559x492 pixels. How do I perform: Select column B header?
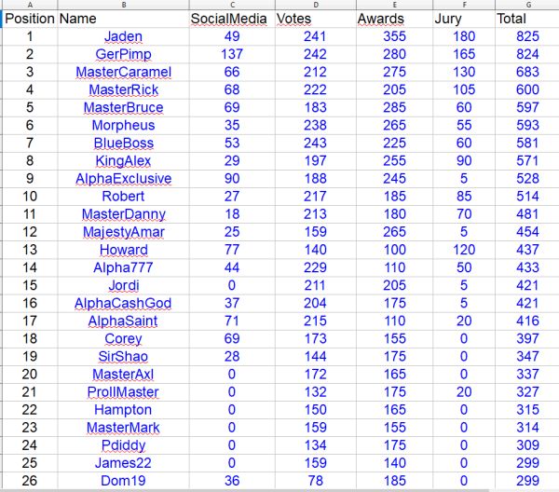(x=123, y=5)
